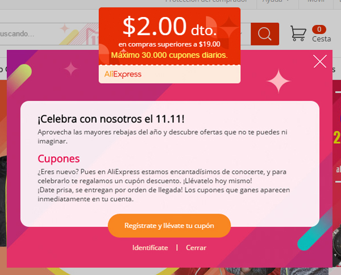341x275 pixels.
Task: Click the AliExpress logo on the coupon
Action: (123, 74)
